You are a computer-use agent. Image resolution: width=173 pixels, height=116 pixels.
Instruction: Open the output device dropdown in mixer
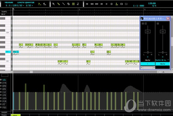[162, 60]
